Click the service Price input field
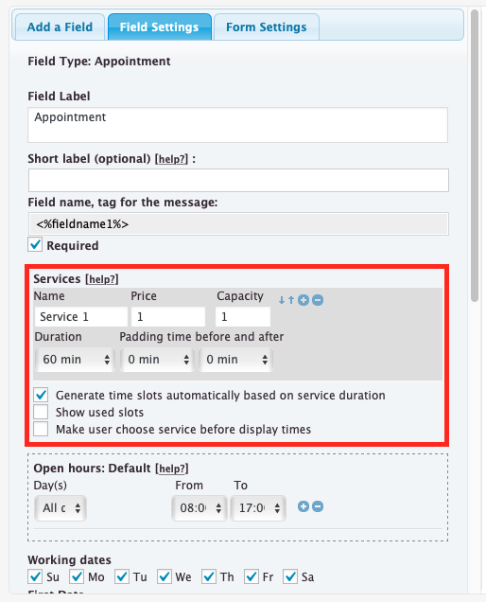486x602 pixels. (x=168, y=316)
